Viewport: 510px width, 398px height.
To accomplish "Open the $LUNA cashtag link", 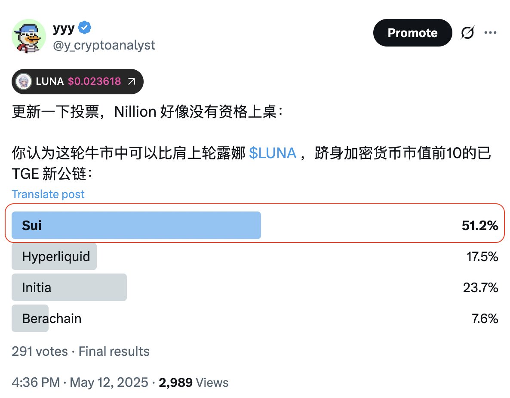I will (273, 153).
